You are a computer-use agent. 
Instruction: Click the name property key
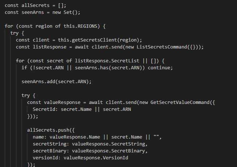(39, 137)
